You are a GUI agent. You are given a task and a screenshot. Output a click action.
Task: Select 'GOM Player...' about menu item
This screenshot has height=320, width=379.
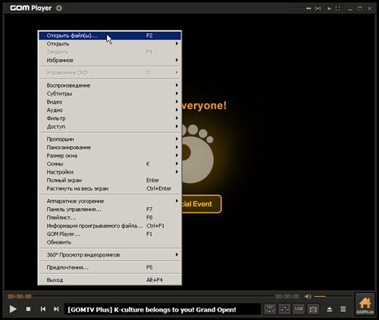pyautogui.click(x=110, y=234)
